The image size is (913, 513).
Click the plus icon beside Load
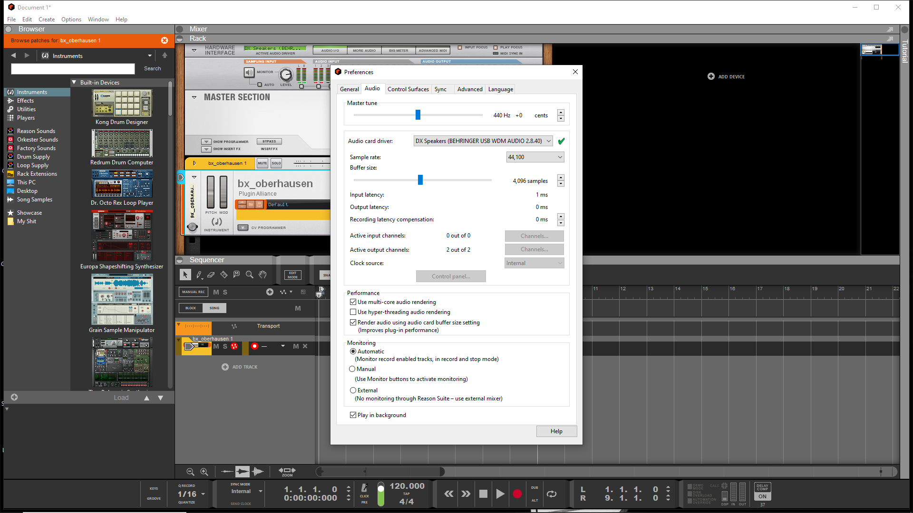pos(14,398)
